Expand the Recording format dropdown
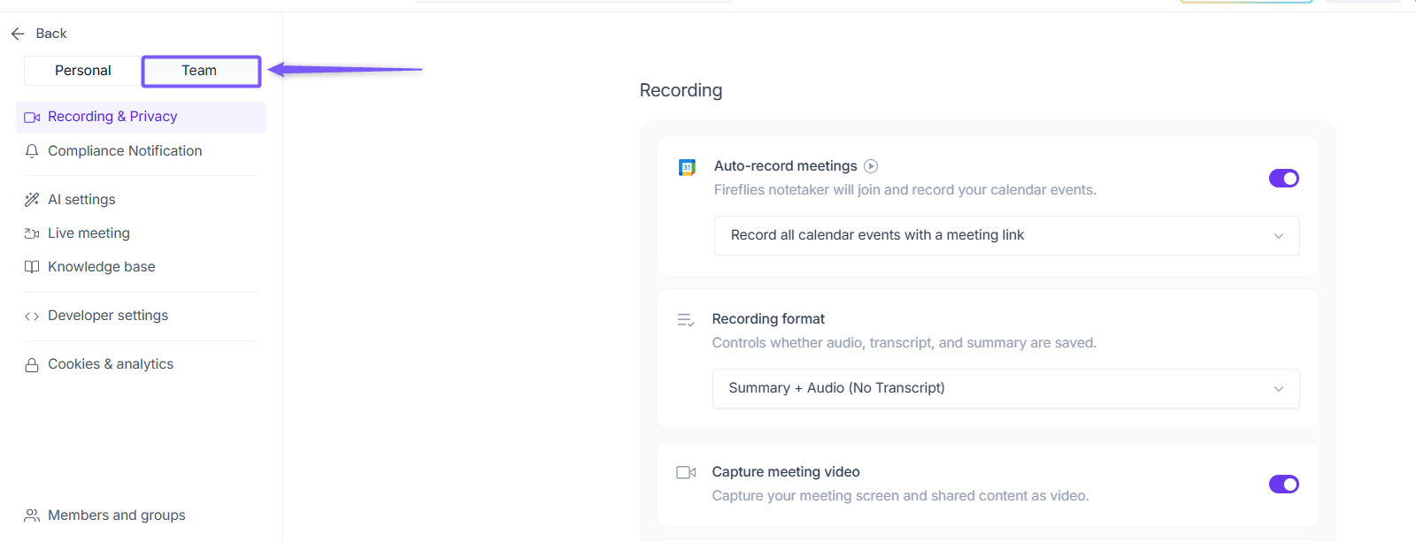 pos(1005,388)
